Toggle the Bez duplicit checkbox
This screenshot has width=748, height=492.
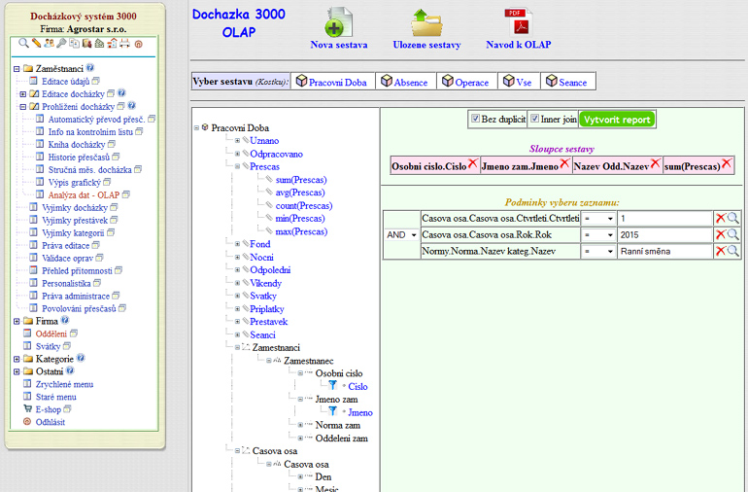(x=475, y=119)
